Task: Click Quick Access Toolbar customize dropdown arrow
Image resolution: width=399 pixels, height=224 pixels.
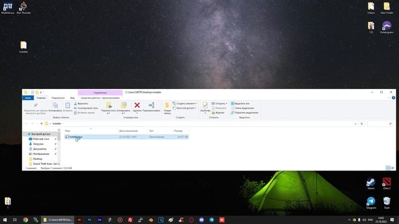Action: coord(41,93)
